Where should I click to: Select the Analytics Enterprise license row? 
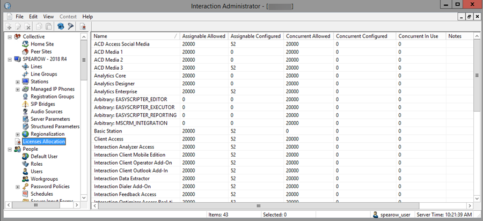[x=282, y=91]
